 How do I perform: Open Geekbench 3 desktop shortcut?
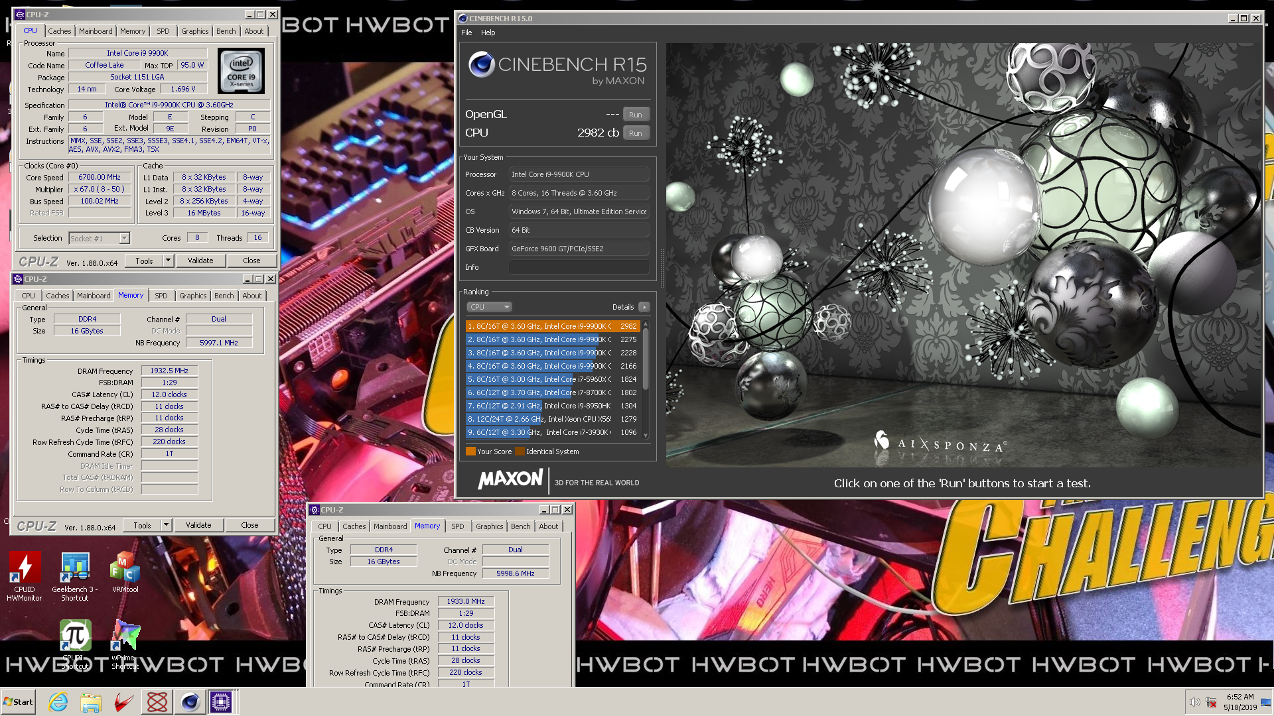click(75, 575)
